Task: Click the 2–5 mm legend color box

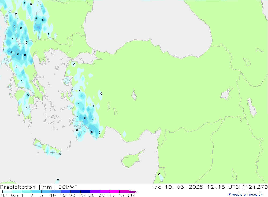Action: (x=36, y=192)
